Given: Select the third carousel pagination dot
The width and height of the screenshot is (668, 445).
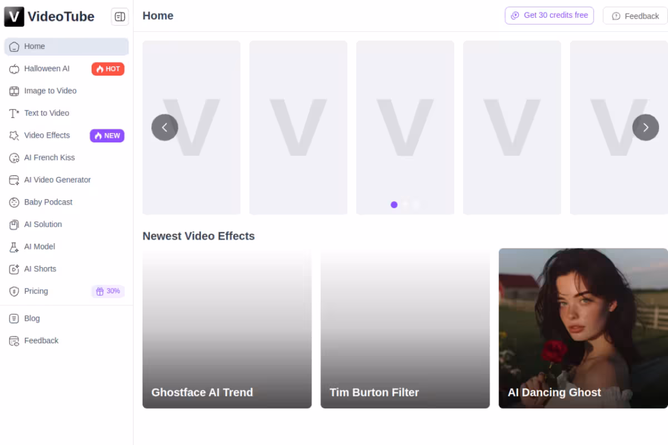Looking at the screenshot, I should pos(416,205).
